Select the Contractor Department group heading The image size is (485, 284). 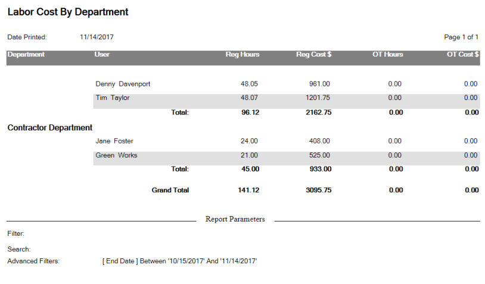pyautogui.click(x=50, y=127)
